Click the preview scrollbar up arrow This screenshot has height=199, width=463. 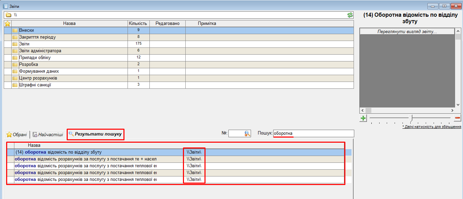[x=458, y=31]
